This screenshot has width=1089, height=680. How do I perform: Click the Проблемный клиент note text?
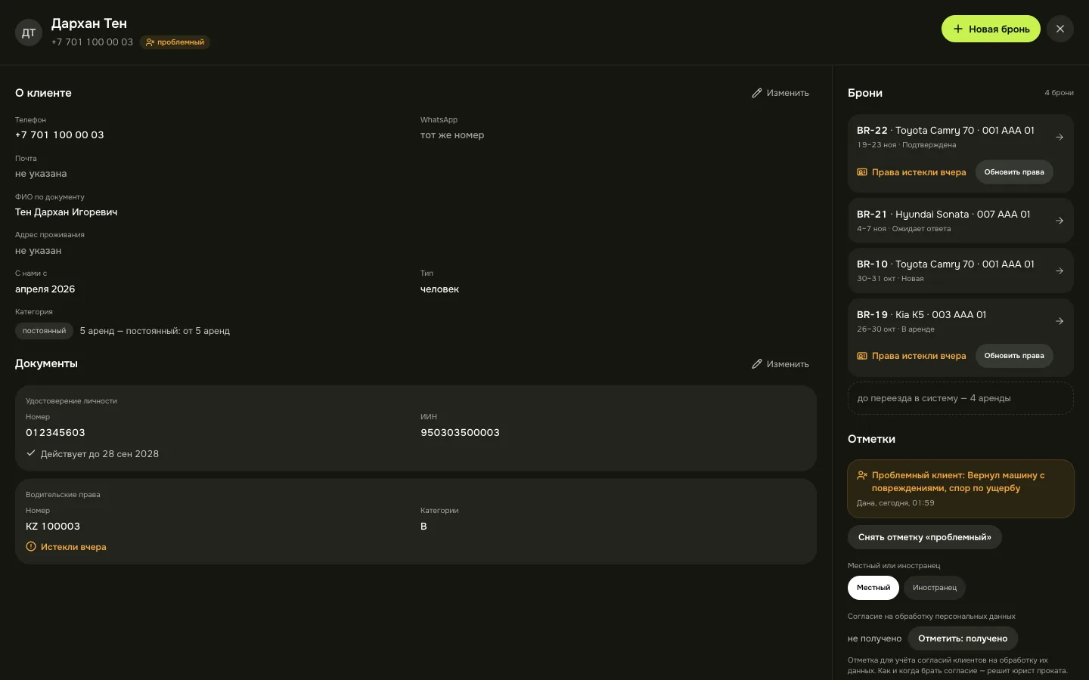(958, 482)
